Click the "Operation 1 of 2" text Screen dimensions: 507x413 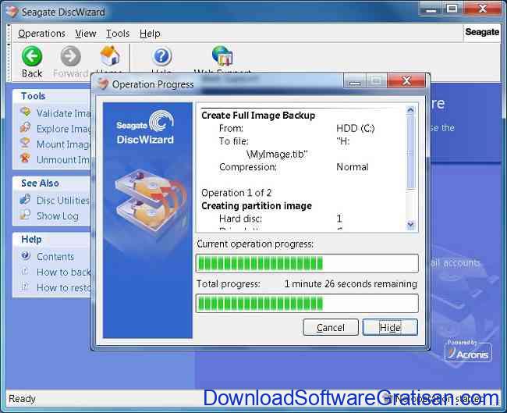click(236, 193)
